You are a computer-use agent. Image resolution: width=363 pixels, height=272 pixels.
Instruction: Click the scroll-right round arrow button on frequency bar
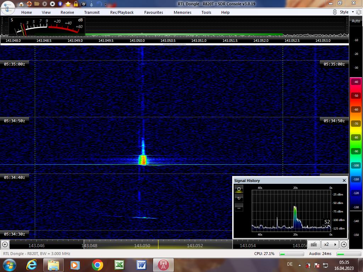pos(344,244)
